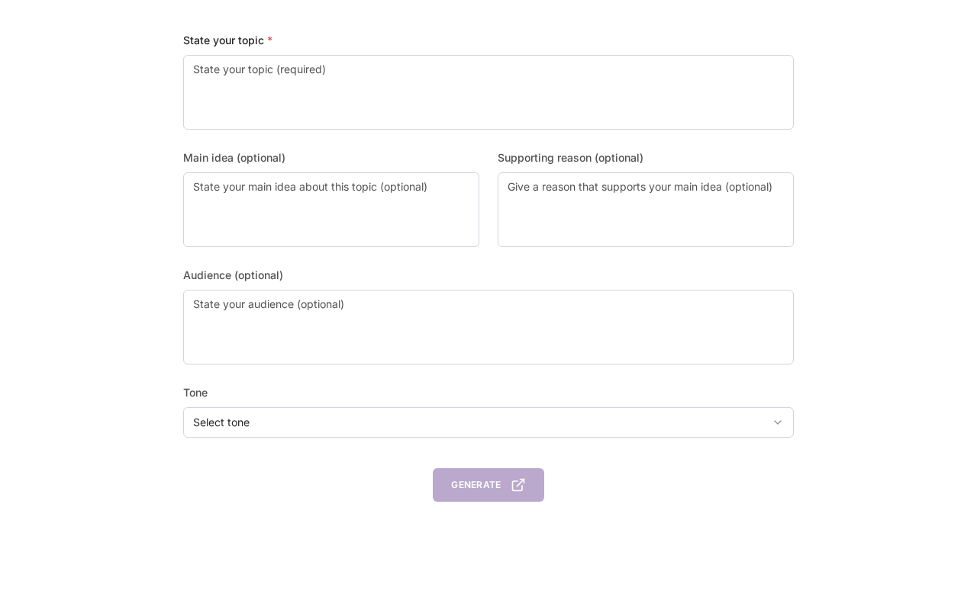Select the Supporting reason text field
977x610 pixels.
(646, 217)
